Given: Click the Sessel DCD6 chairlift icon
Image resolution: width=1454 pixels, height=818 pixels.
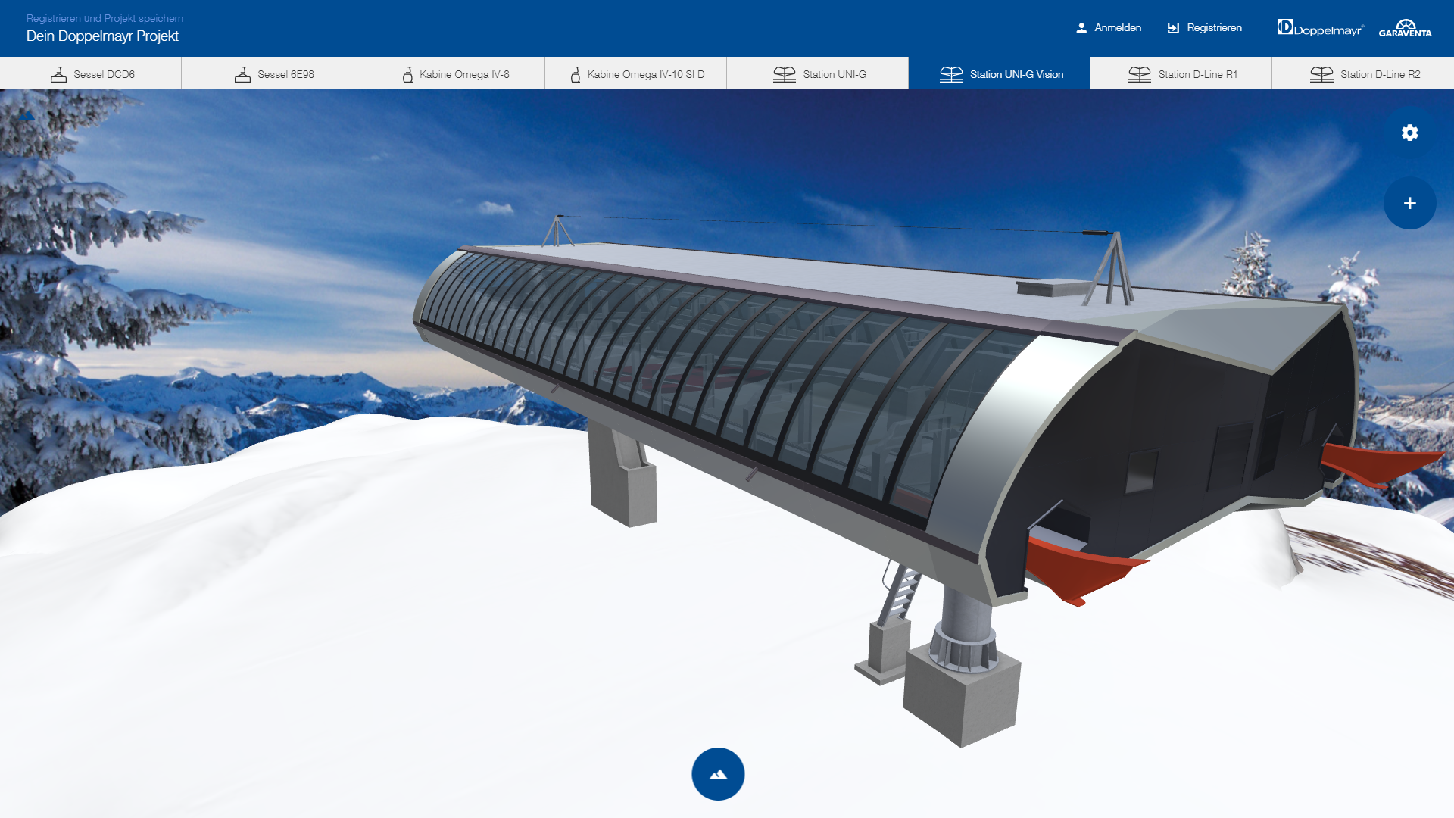Looking at the screenshot, I should [58, 74].
